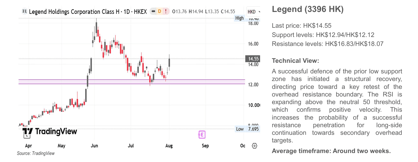Click the Jun label on time axis
This screenshot has width=418, height=162.
[94, 146]
